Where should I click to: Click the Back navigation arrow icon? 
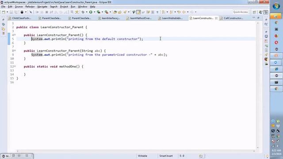(x=184, y=12)
